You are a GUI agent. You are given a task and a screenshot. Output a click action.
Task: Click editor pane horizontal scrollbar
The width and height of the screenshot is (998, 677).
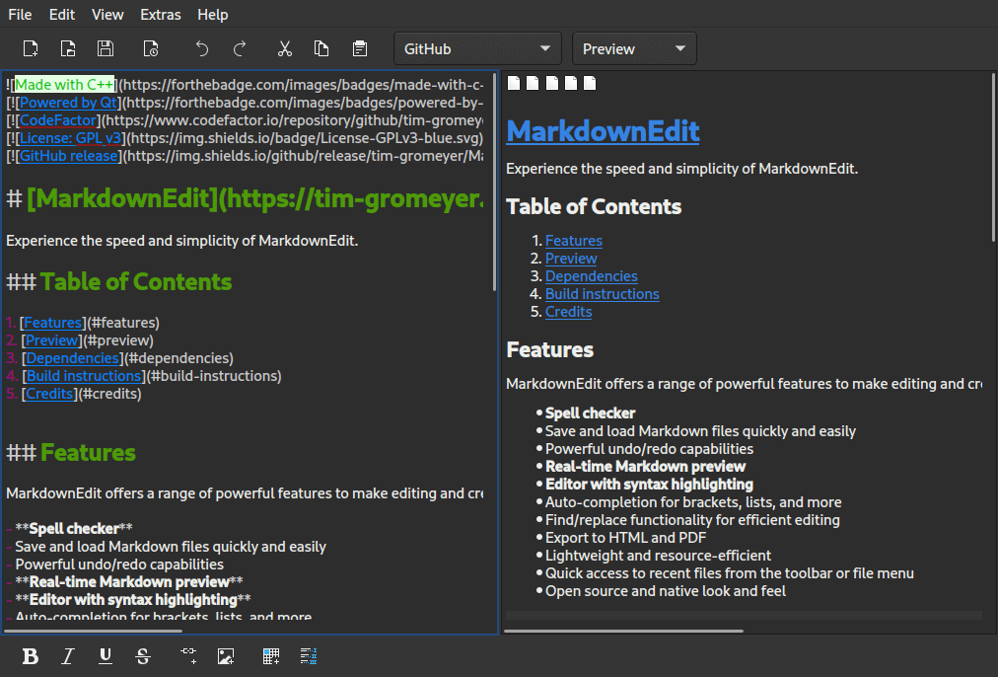pos(94,632)
